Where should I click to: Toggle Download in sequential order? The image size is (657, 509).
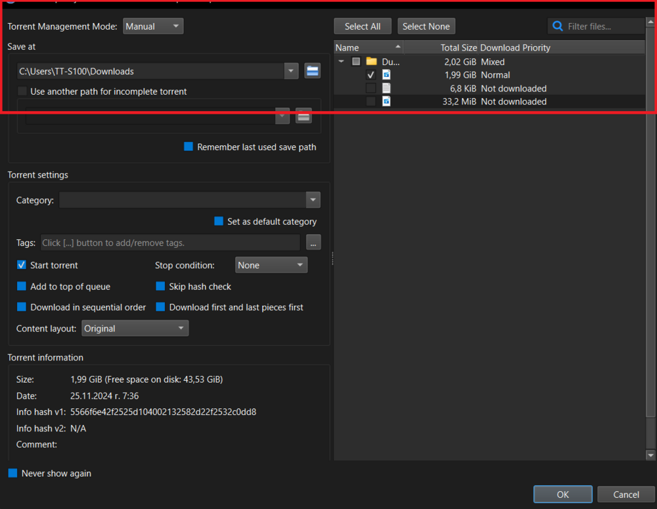[x=81, y=307]
